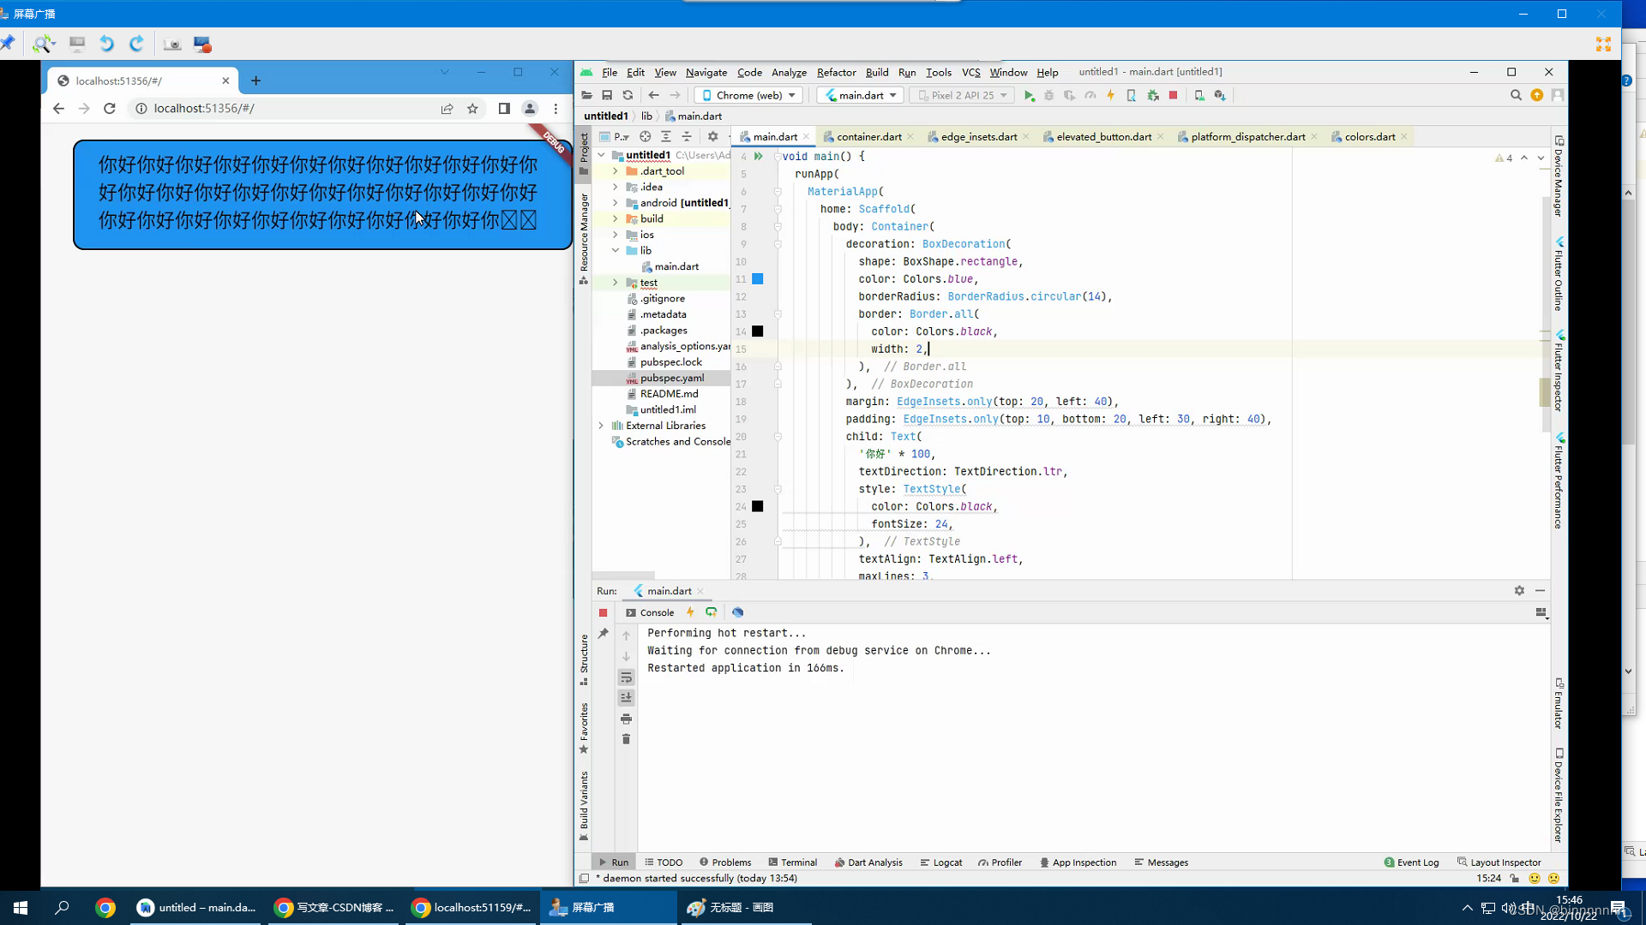Trigger Flutter Hot Reload lightning icon in toolbar
Viewport: 1646px width, 925px height.
[x=1110, y=95]
